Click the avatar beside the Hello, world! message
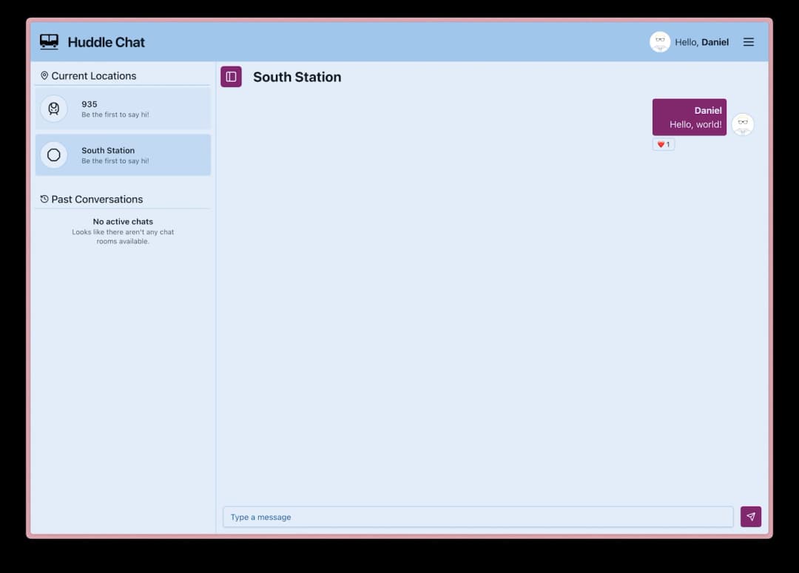The image size is (799, 573). click(743, 123)
